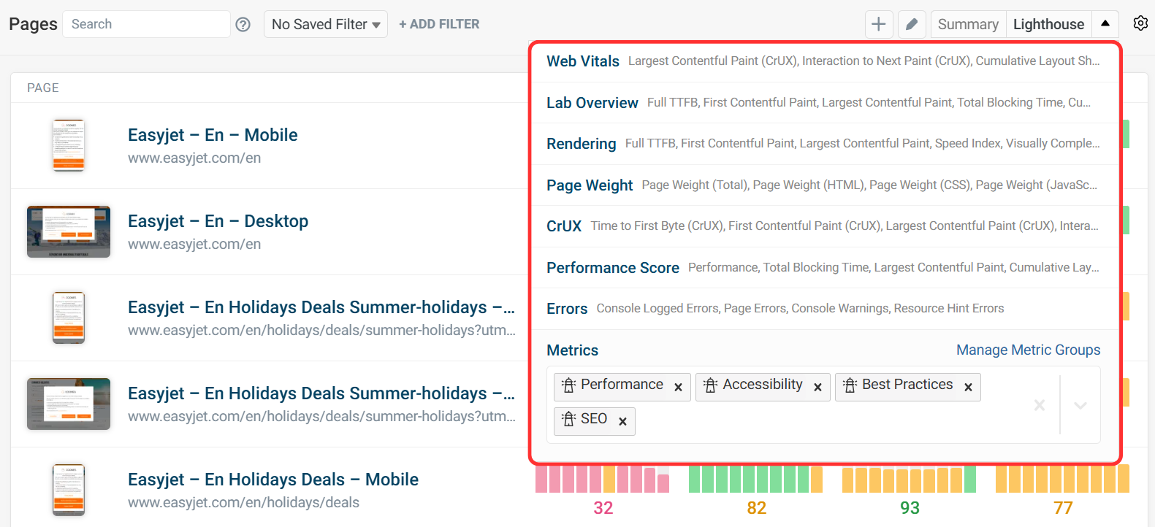Click the Performance metric chip label
Image resolution: width=1155 pixels, height=527 pixels.
pos(622,385)
